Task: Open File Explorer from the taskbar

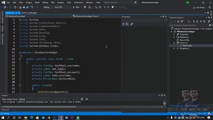Action: pyautogui.click(x=26, y=118)
